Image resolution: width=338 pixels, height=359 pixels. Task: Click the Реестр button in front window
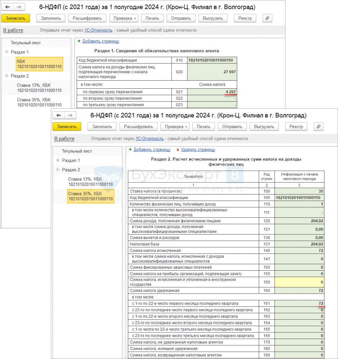pos(296,127)
